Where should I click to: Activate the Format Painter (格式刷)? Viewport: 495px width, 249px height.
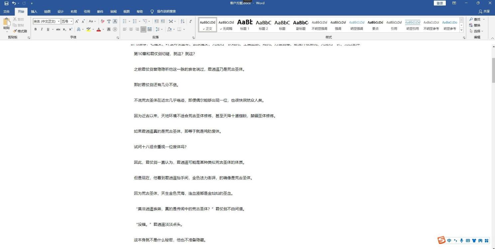(20, 31)
